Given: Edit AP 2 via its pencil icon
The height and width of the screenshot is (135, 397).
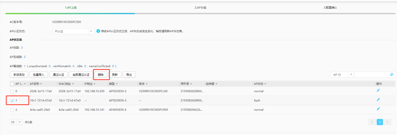Looking at the screenshot, I should pyautogui.click(x=378, y=109).
